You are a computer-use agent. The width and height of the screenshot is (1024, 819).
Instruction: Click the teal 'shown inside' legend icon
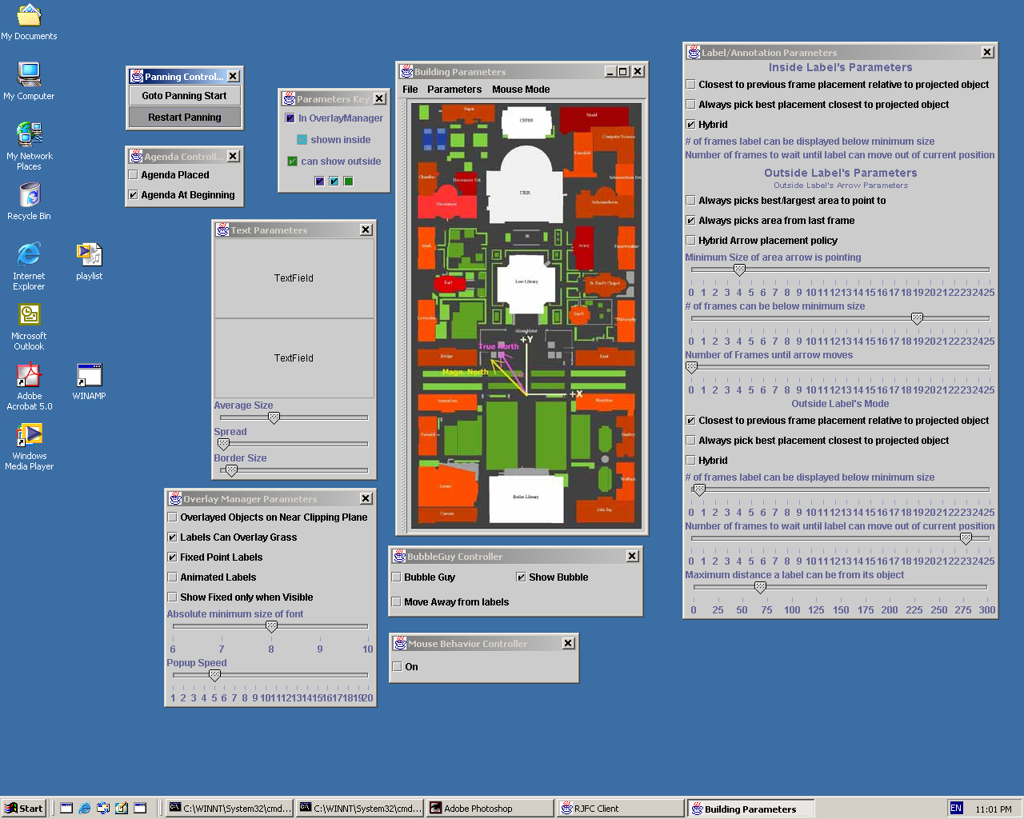(302, 139)
